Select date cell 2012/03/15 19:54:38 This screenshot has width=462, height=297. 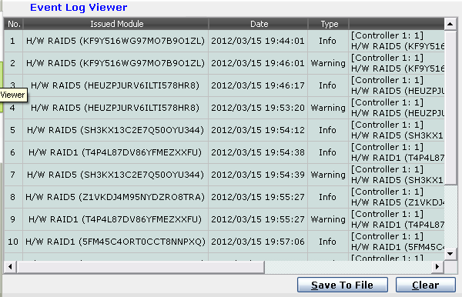tap(258, 152)
